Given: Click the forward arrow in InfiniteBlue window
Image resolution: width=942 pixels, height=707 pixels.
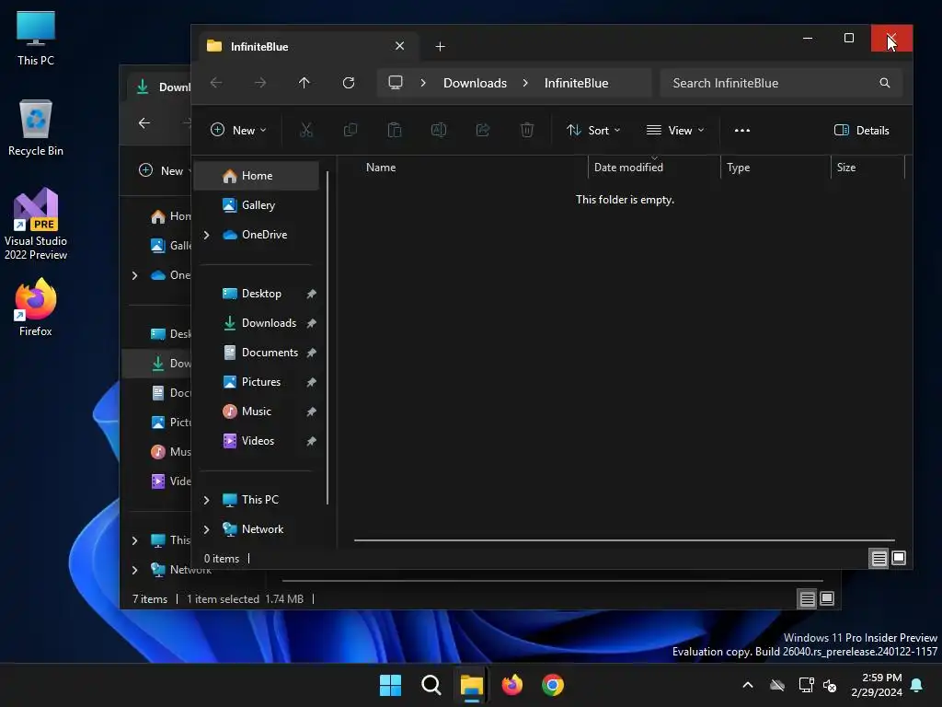Looking at the screenshot, I should (x=260, y=82).
